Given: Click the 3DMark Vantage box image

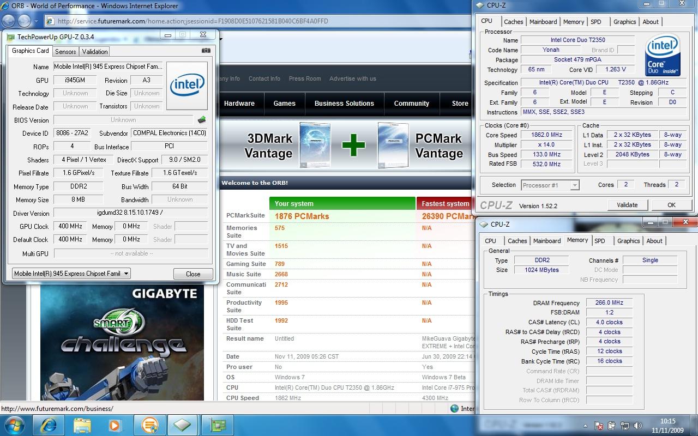Looking at the screenshot, I should click(x=316, y=145).
